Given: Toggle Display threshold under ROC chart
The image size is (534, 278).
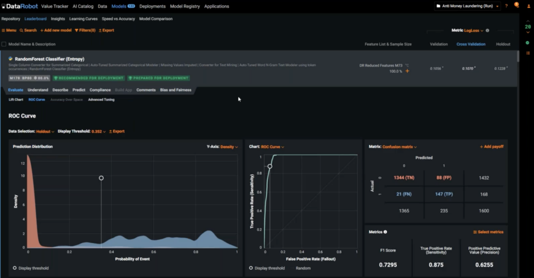Looking at the screenshot, I should coord(267,268).
